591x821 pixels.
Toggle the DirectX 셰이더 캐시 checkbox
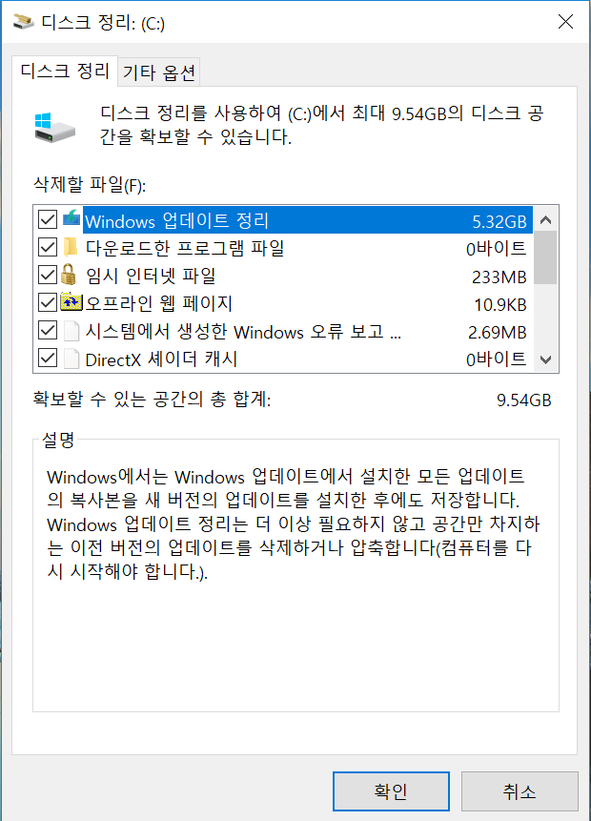(48, 359)
